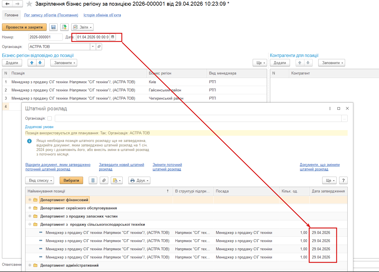Open Вид списку dropdown

tap(39, 180)
